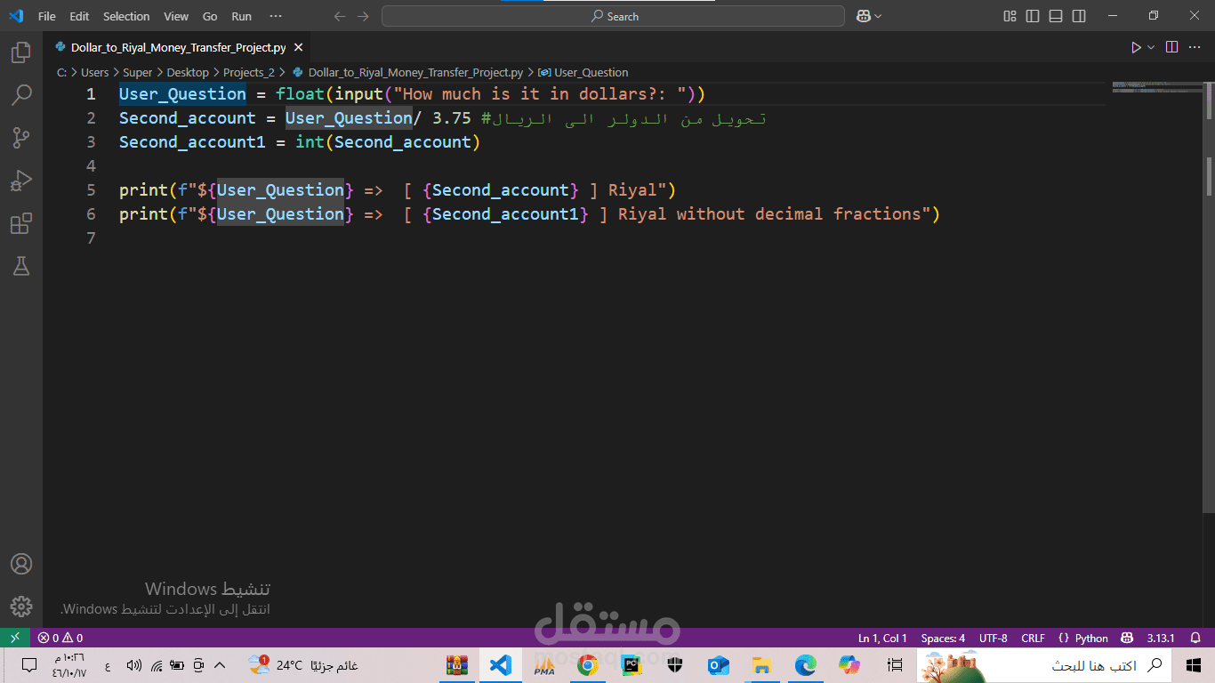Toggle the bottom Panel visibility

(x=1056, y=16)
